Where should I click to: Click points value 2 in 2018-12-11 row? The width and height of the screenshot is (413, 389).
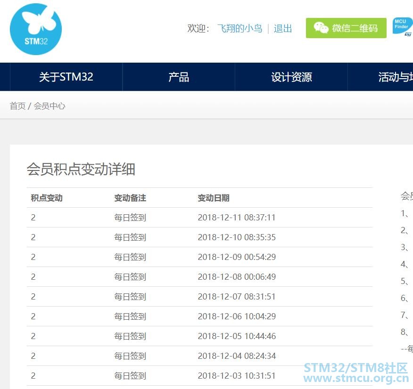(33, 218)
